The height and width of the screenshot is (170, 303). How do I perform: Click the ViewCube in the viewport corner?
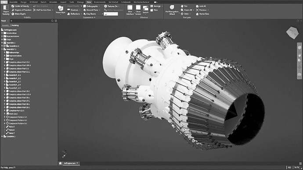[292, 32]
